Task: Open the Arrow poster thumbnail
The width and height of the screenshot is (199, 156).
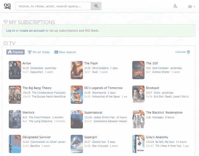Action: pos(15,70)
